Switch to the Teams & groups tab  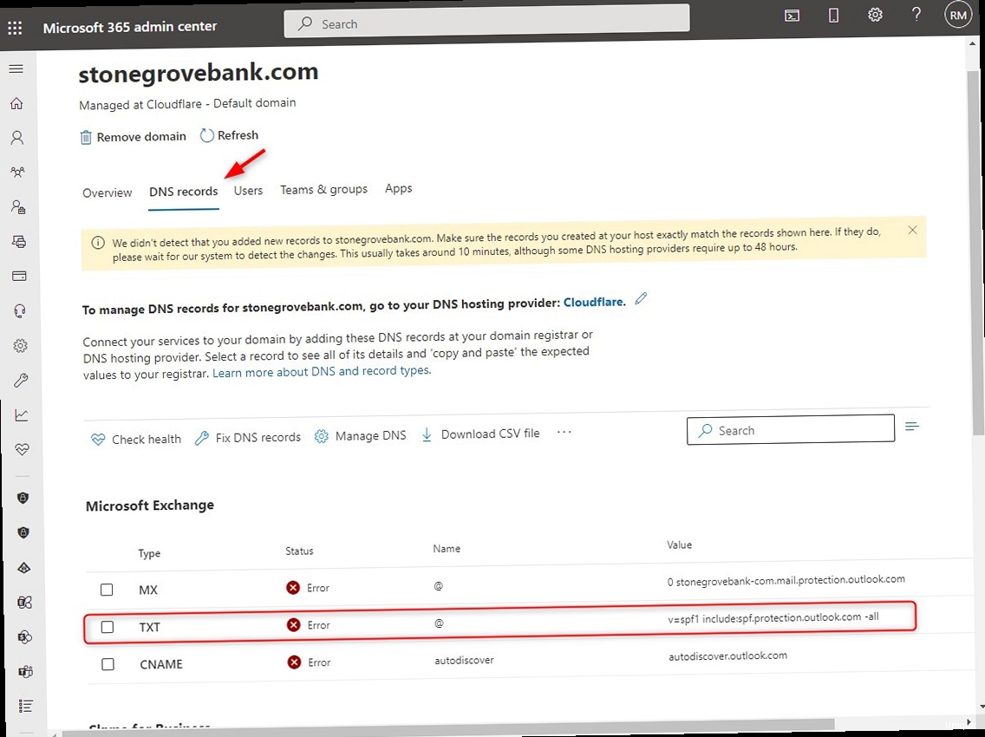[323, 189]
